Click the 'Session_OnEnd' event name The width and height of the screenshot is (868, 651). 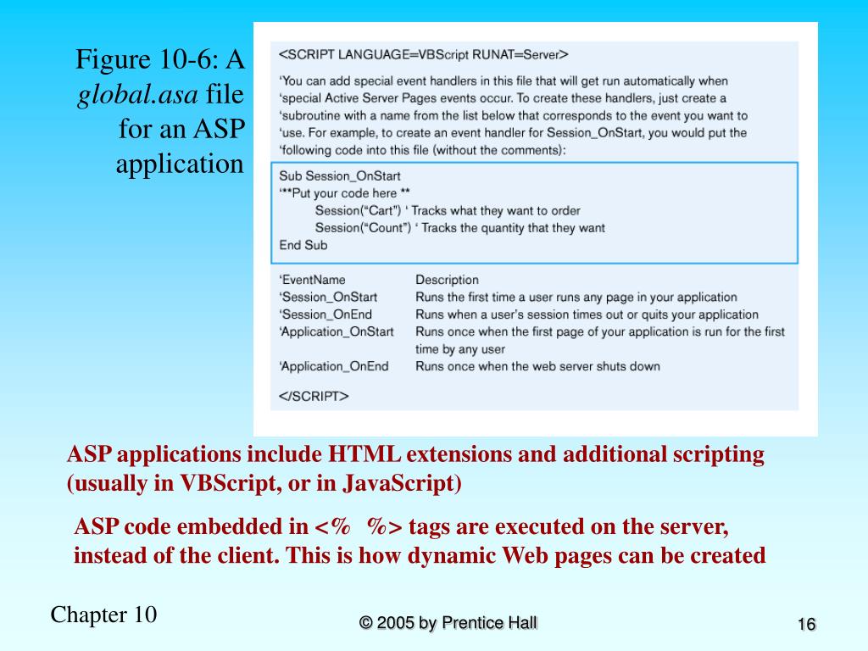[x=325, y=314]
